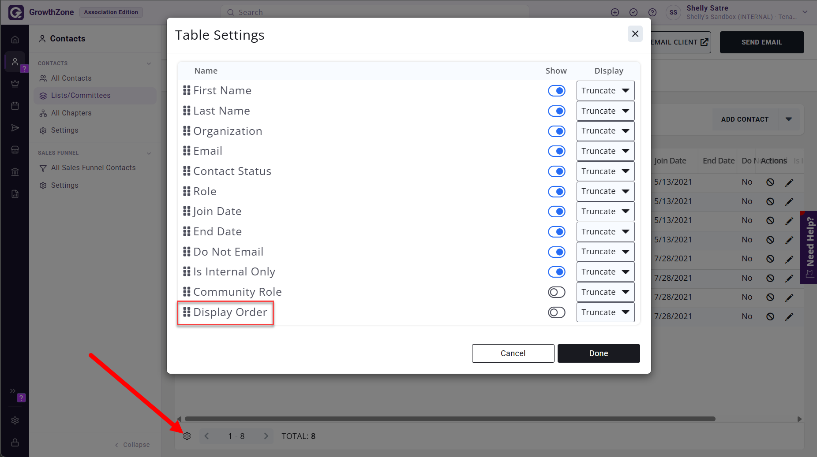Collapse the SALES FUNNEL sidebar section

(x=149, y=153)
